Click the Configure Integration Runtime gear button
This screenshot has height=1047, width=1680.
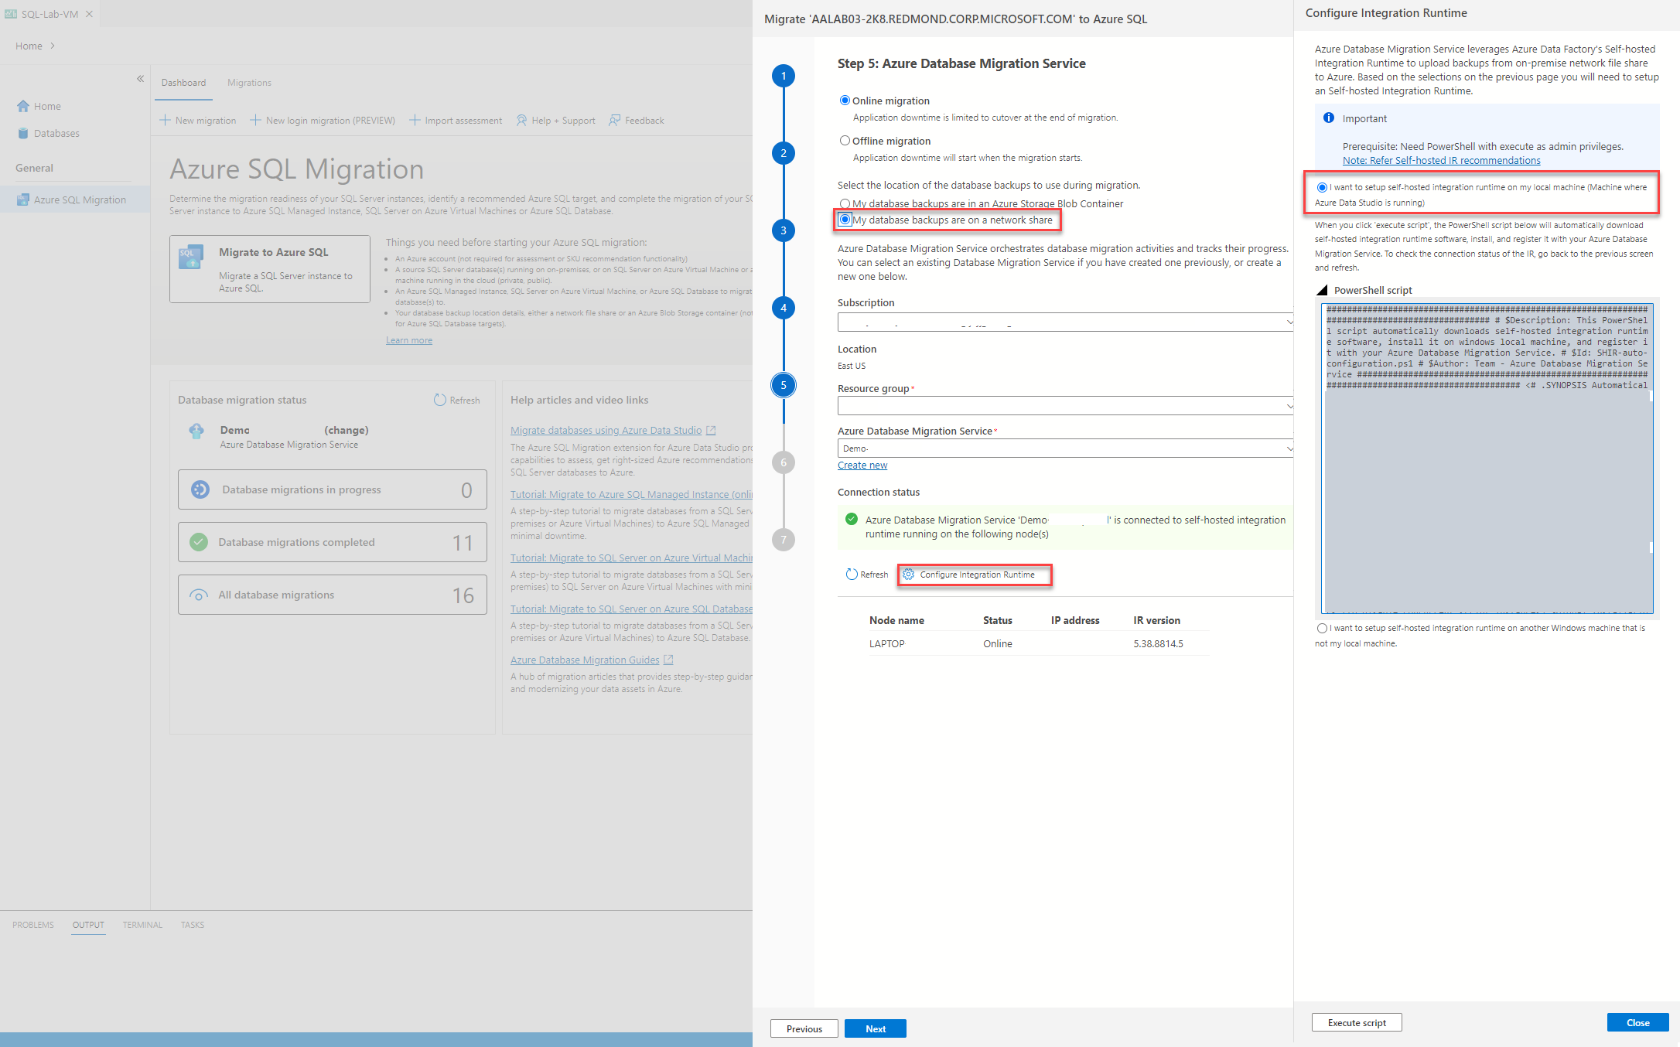tap(974, 575)
